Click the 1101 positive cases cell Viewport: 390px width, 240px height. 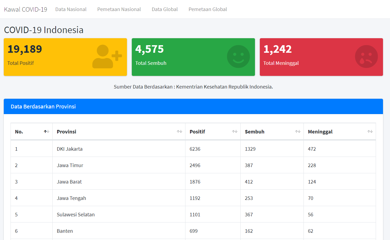click(x=213, y=214)
